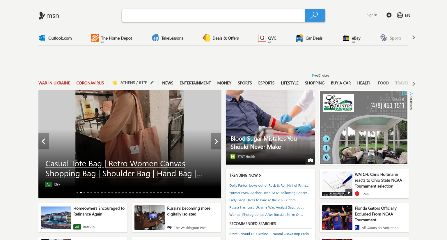Screen dimensions: 447x240
Task: Go to previous carousel slide
Action: click(x=44, y=141)
